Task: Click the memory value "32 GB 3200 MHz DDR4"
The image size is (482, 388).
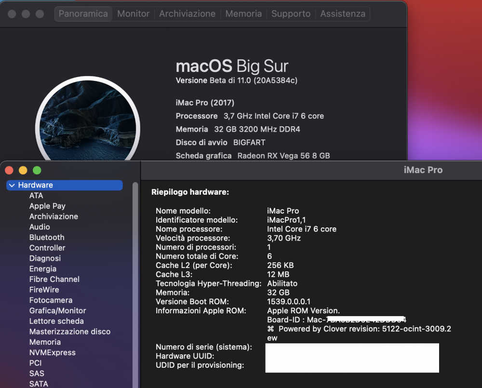Action: 257,129
